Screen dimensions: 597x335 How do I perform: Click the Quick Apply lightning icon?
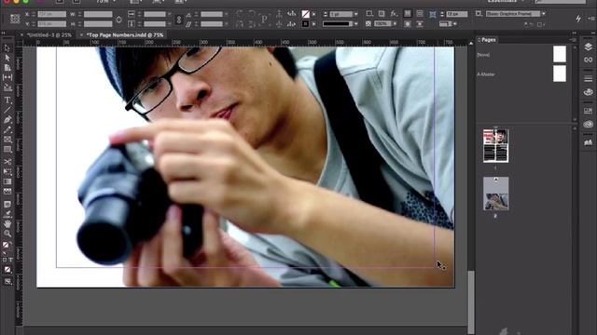pyautogui.click(x=578, y=19)
